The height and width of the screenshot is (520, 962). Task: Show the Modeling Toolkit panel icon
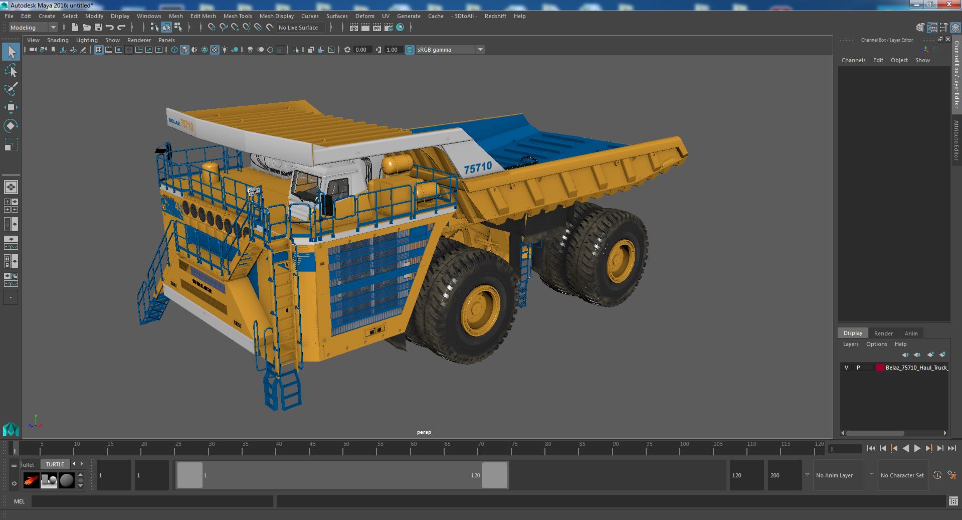tap(920, 28)
